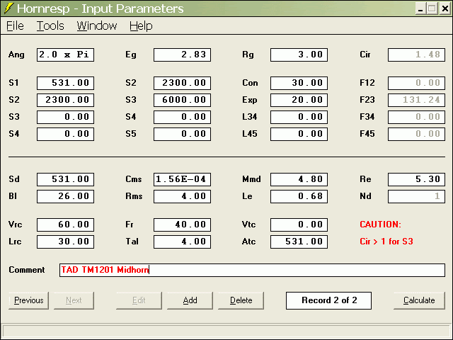The width and height of the screenshot is (453, 340).
Task: Select the Eg field with 2.83
Action: point(182,55)
